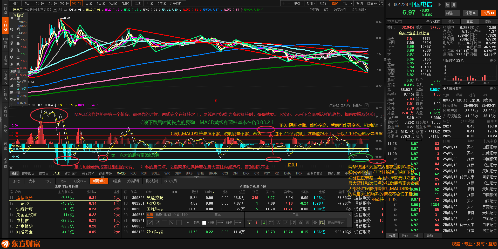Click 更多 next to 十大流通股东
Viewport: 498px width, 249px height.
click(x=493, y=89)
